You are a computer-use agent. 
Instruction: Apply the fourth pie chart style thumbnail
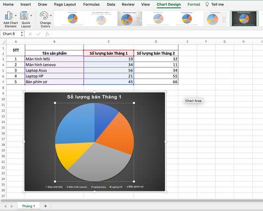[158, 19]
